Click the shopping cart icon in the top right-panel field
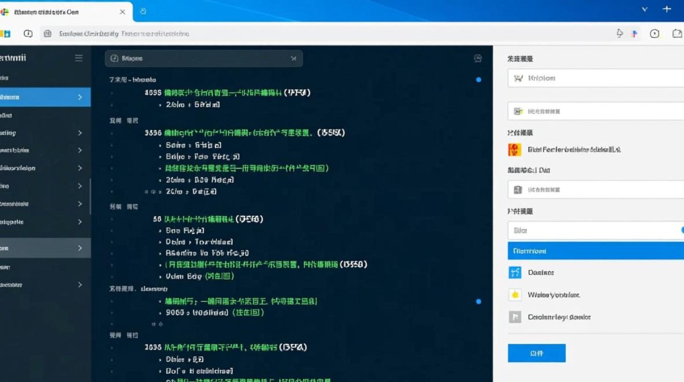Viewport: 684px width, 382px height. coord(519,78)
